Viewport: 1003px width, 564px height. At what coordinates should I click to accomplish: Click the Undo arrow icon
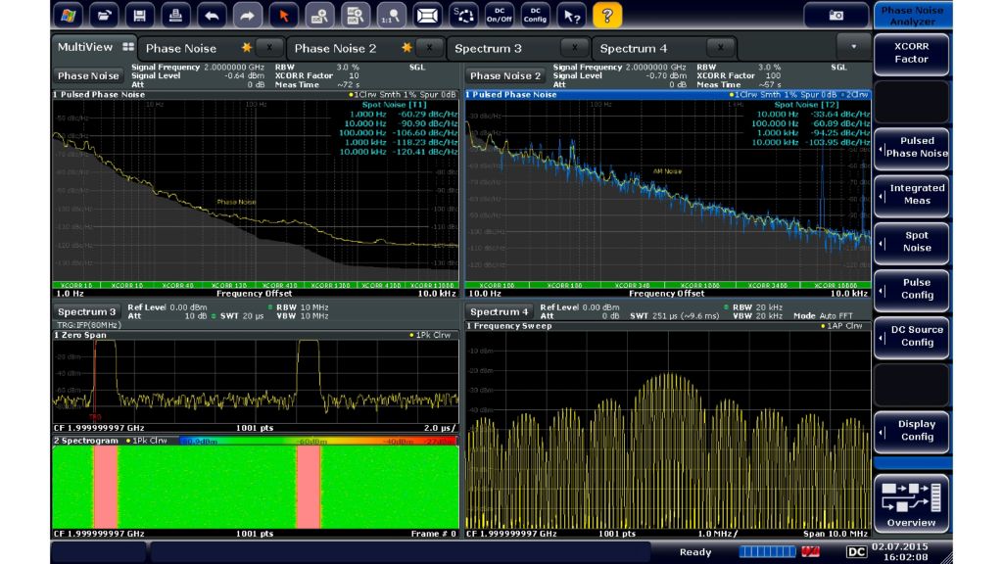[212, 16]
